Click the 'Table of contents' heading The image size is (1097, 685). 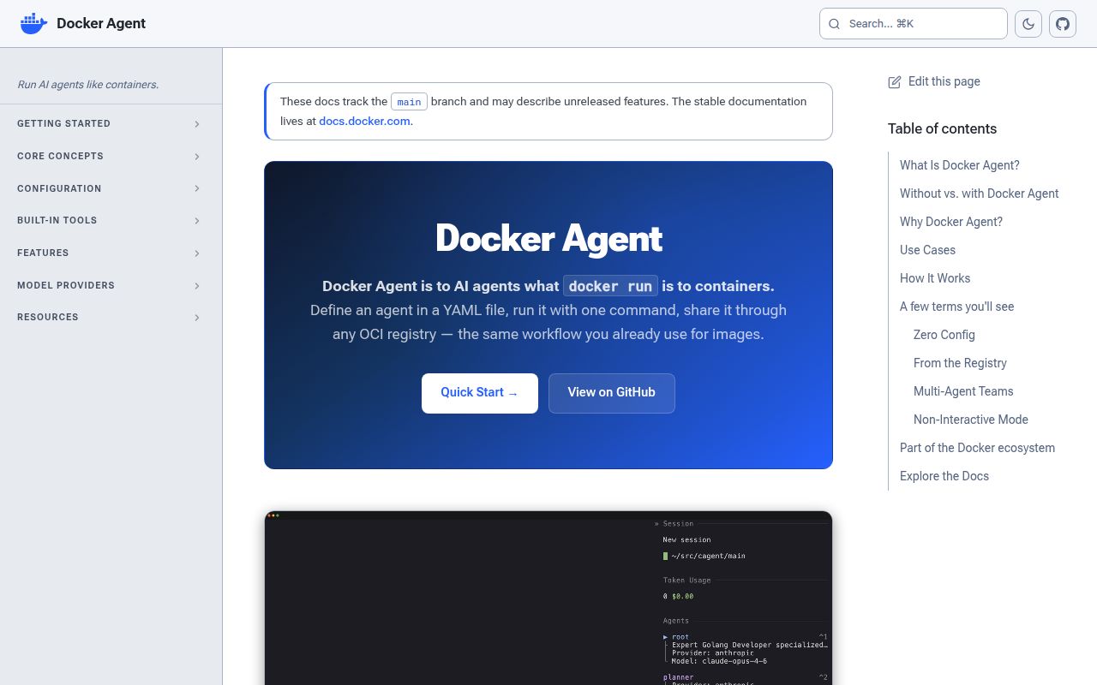pos(942,128)
